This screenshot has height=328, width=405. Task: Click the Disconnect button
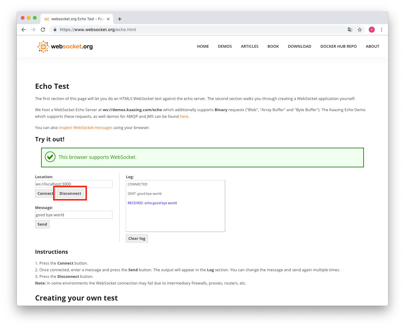(70, 194)
